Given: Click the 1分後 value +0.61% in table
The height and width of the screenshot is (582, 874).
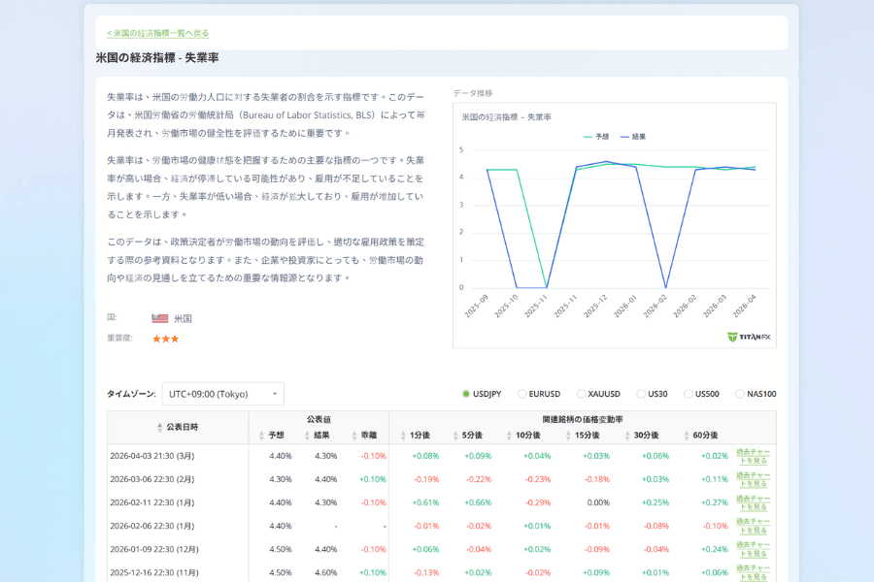Looking at the screenshot, I should point(425,502).
